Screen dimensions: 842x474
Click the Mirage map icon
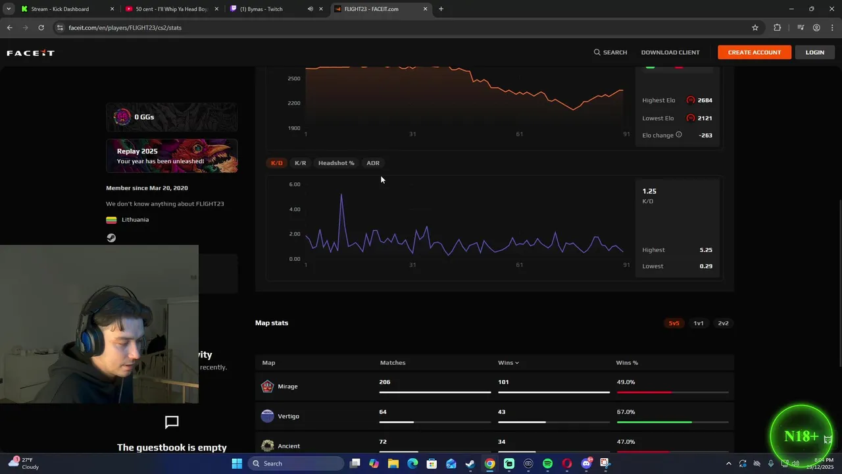(x=267, y=386)
